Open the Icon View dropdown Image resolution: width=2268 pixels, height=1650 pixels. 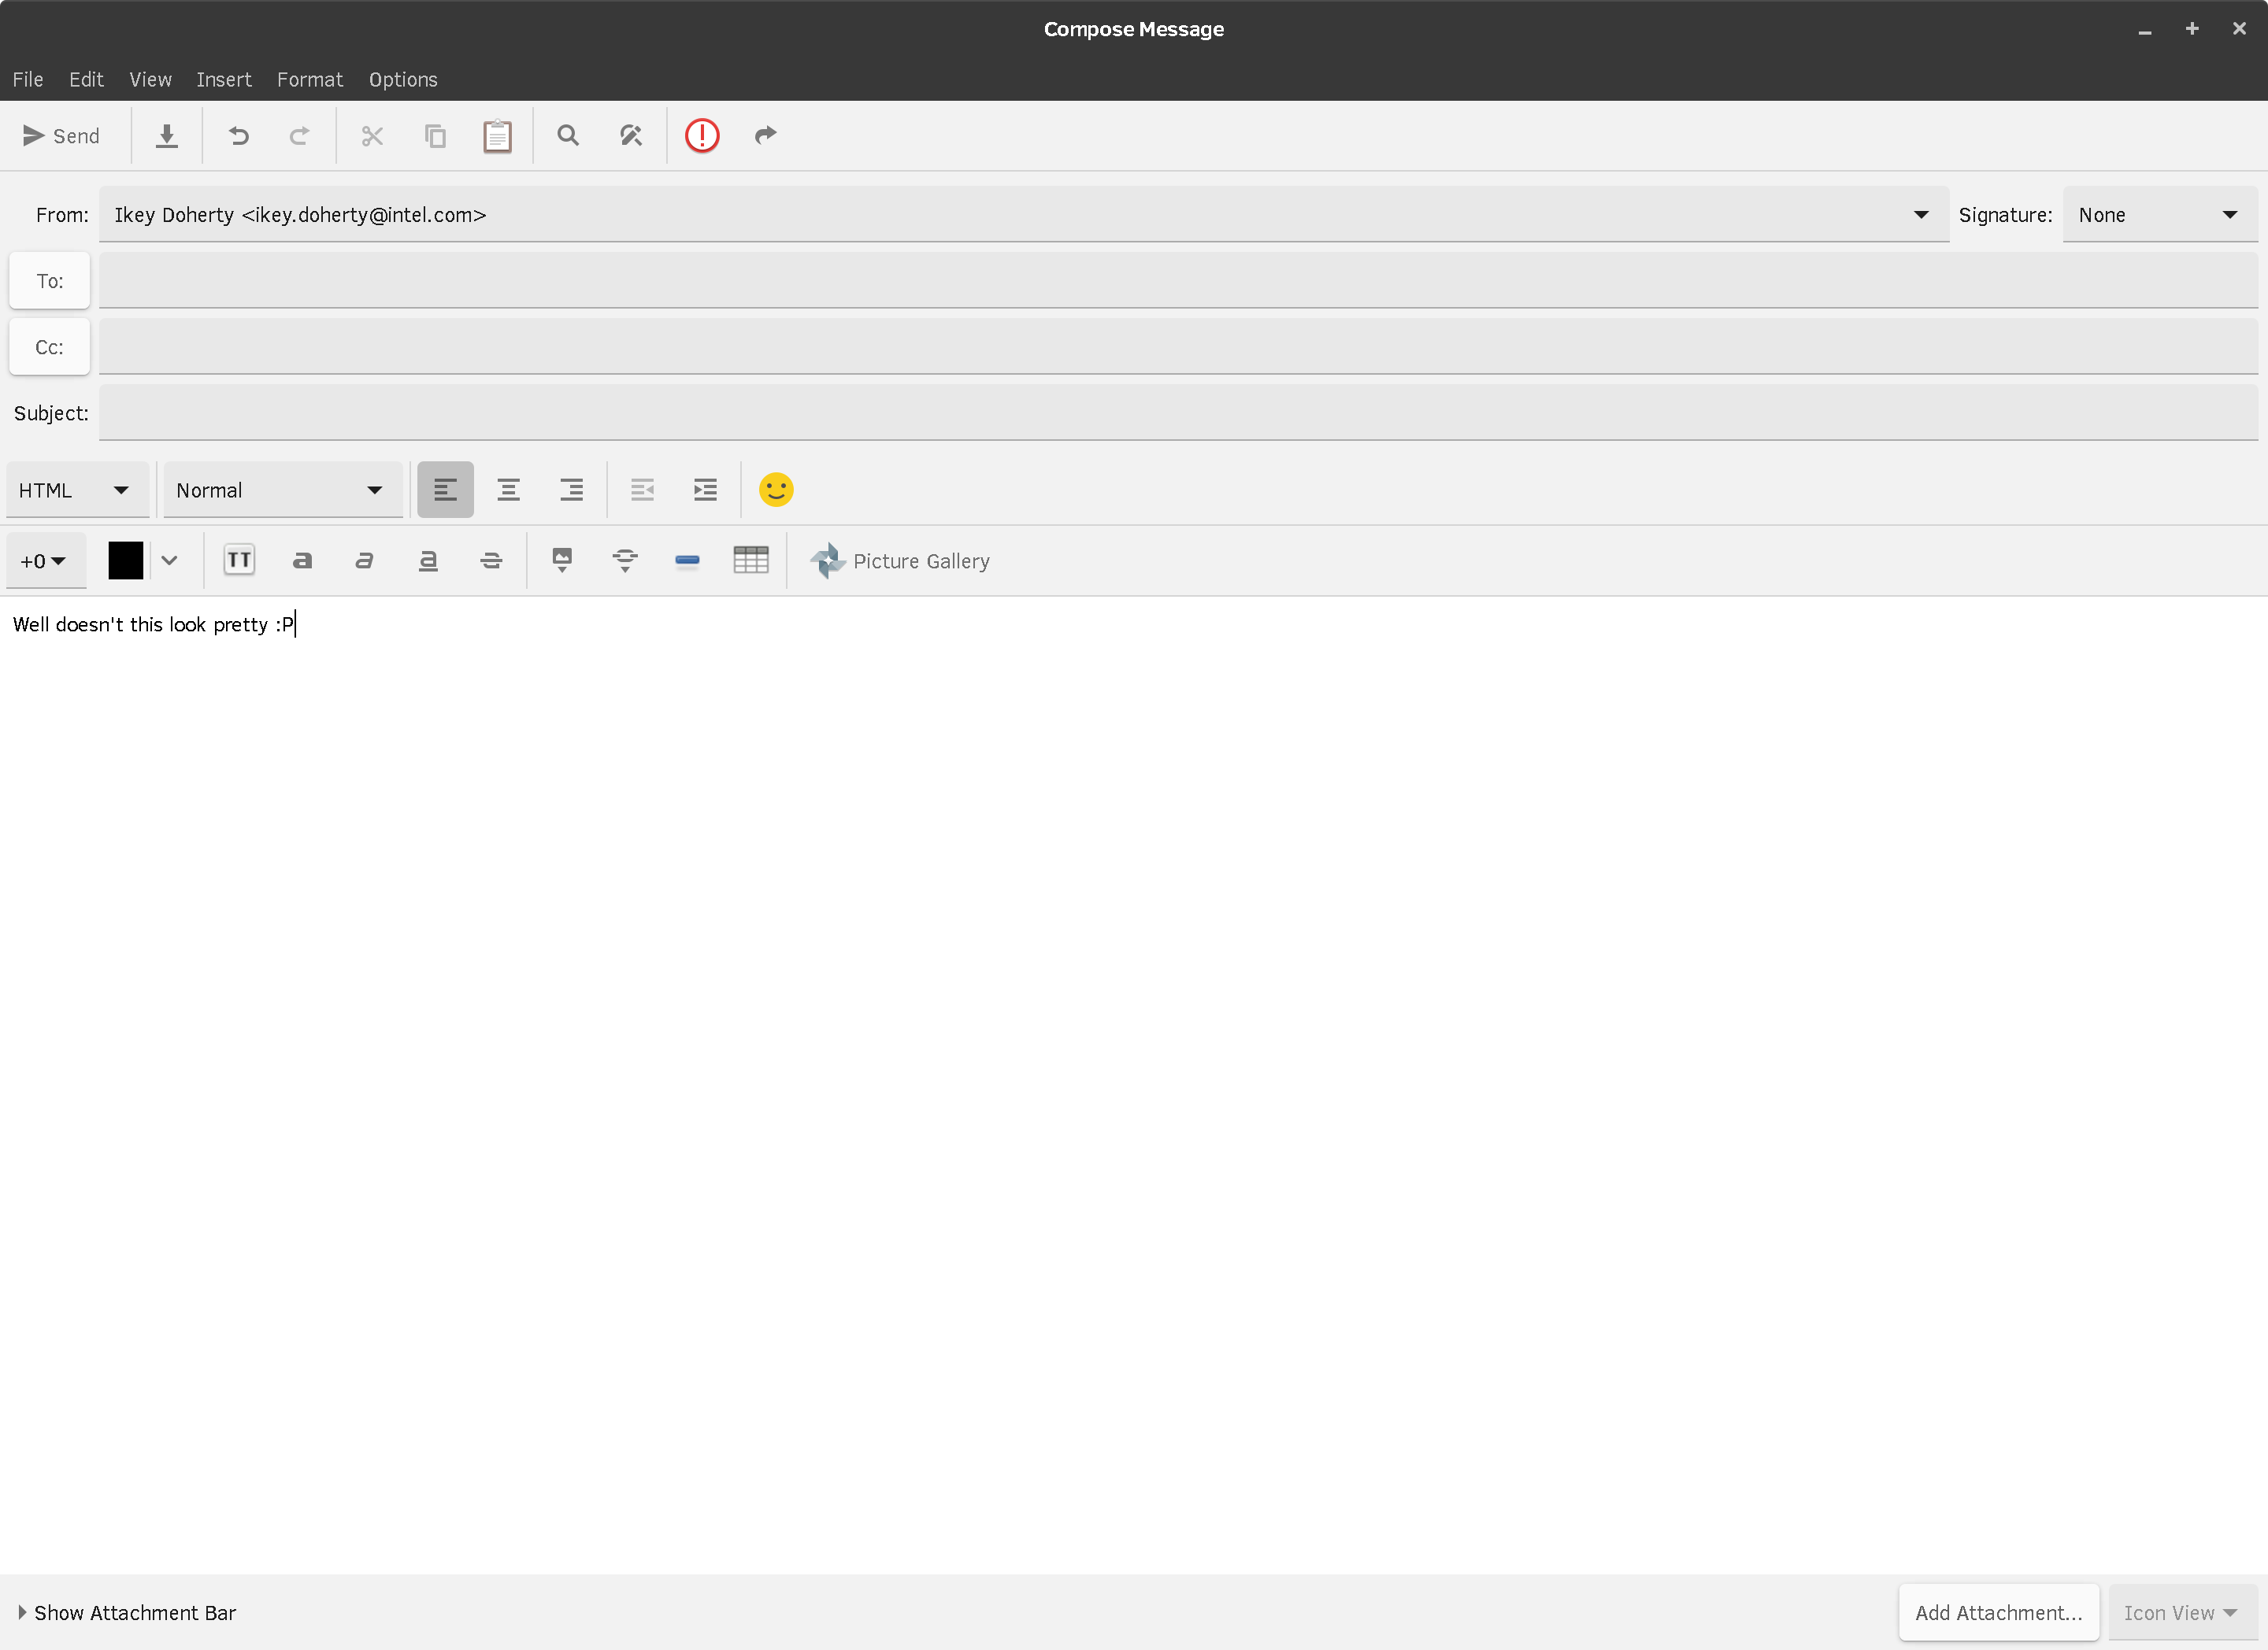pyautogui.click(x=2182, y=1613)
